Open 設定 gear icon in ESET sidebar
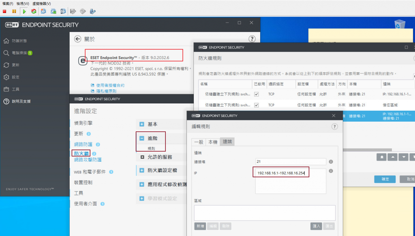Viewport: 415px width, 236px height. coord(6,77)
